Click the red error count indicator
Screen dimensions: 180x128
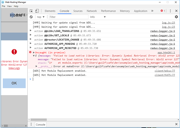[163, 11]
